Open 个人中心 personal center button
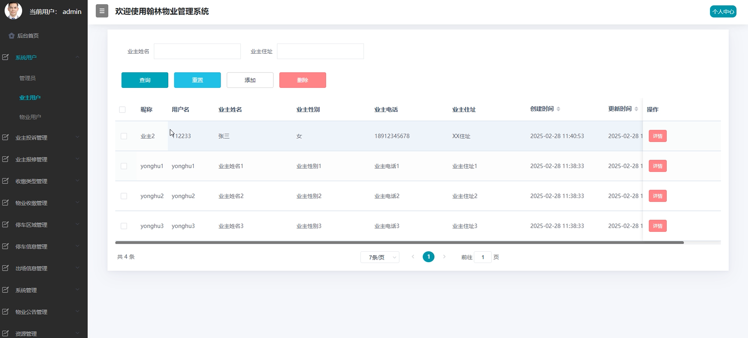The width and height of the screenshot is (748, 338). pos(723,12)
